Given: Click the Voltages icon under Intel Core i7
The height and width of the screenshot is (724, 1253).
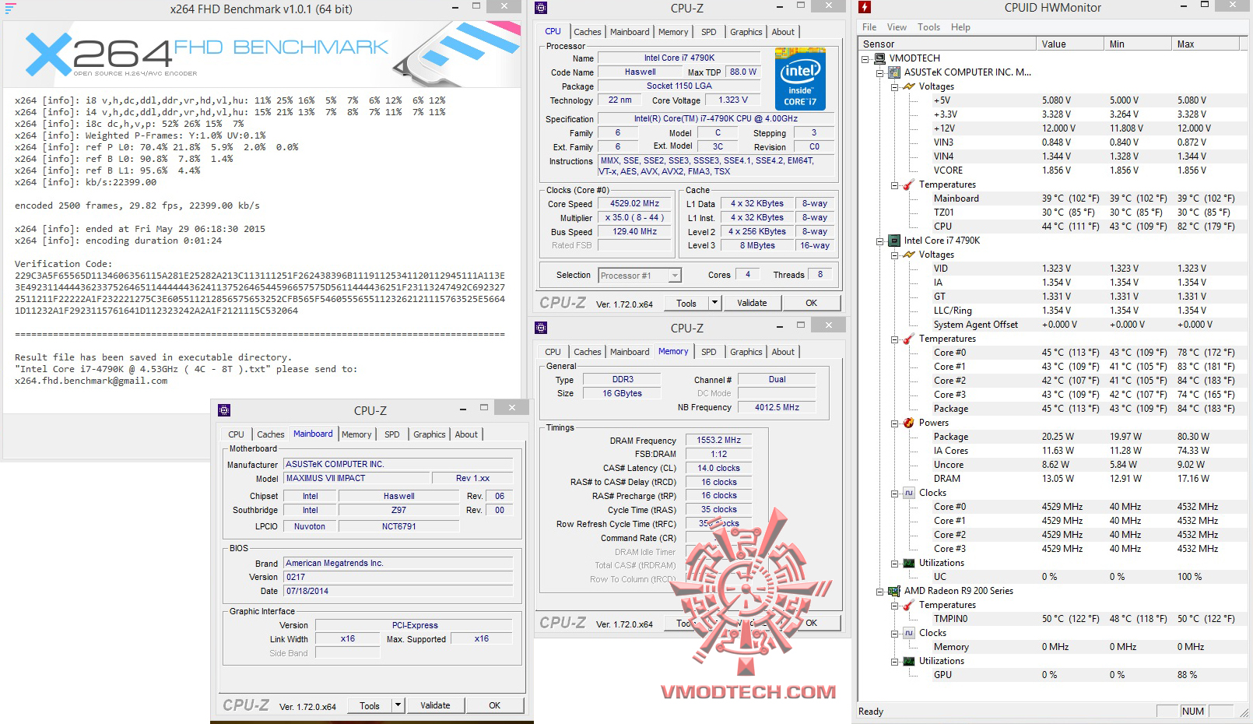Looking at the screenshot, I should pyautogui.click(x=909, y=255).
